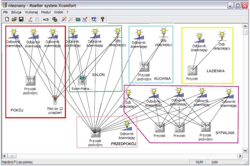Viewport: 250px width, 166px height.
Task: Click the Naciśnij F1 po pomoc status text
Action: 17,162
